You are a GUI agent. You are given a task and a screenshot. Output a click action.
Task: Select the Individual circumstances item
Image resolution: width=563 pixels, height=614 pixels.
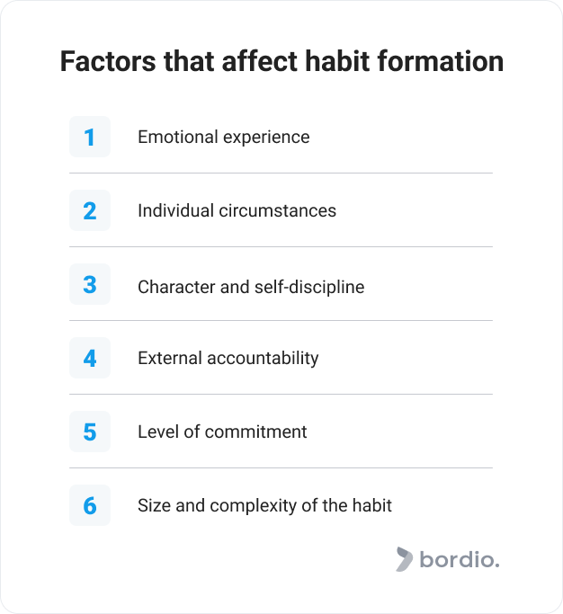pyautogui.click(x=237, y=210)
